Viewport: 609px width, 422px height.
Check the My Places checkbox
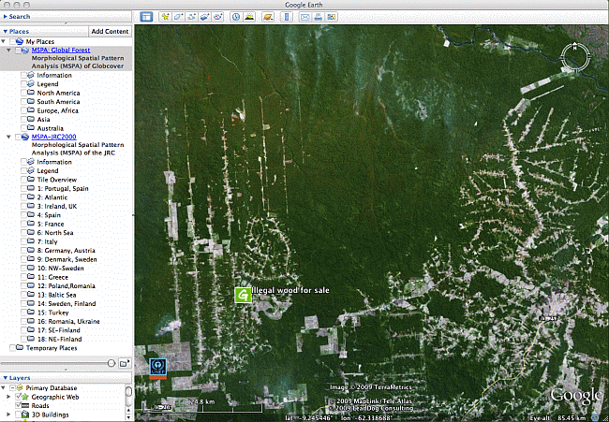12,41
